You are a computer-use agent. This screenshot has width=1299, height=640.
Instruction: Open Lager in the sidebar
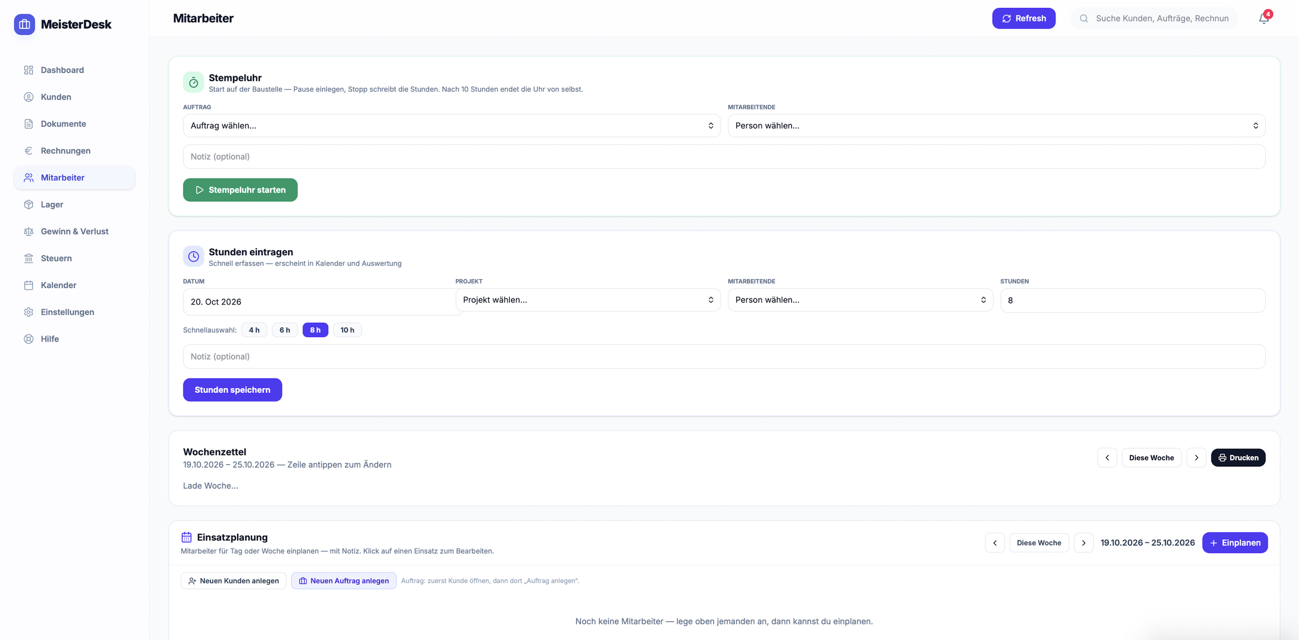tap(75, 204)
